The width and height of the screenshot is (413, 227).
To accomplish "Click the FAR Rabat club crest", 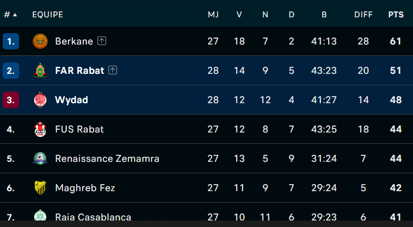I will point(40,71).
